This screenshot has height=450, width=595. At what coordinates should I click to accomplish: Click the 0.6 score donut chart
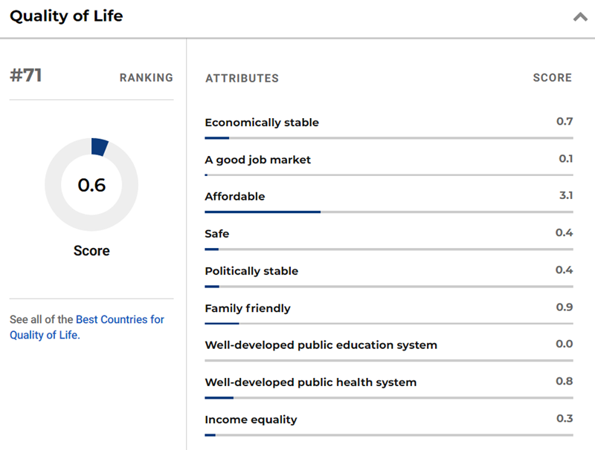click(91, 184)
